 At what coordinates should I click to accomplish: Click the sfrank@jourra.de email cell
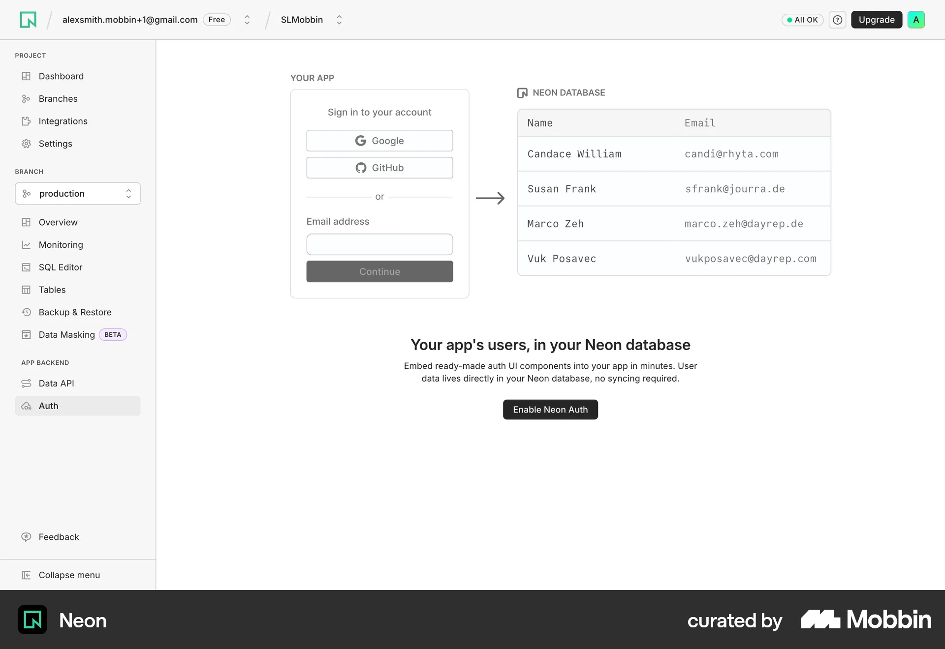(x=735, y=189)
